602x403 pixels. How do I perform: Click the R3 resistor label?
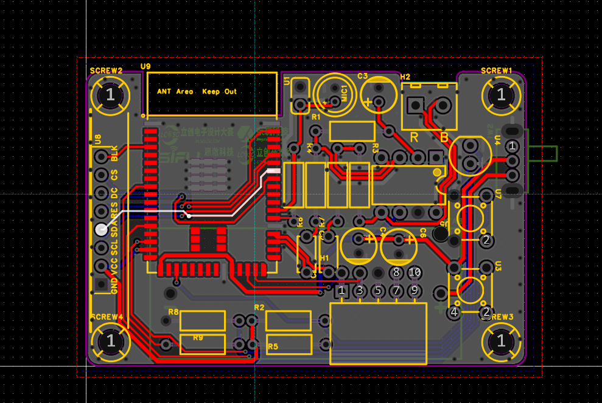376,148
